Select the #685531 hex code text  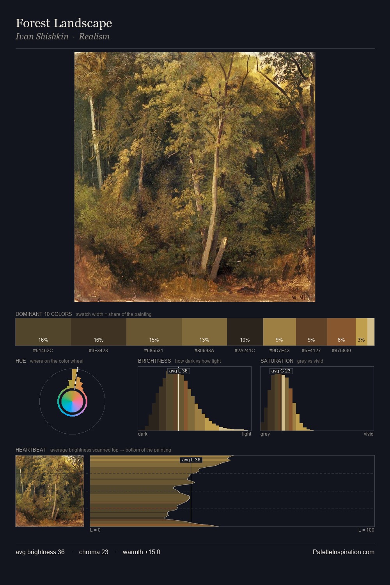(154, 351)
